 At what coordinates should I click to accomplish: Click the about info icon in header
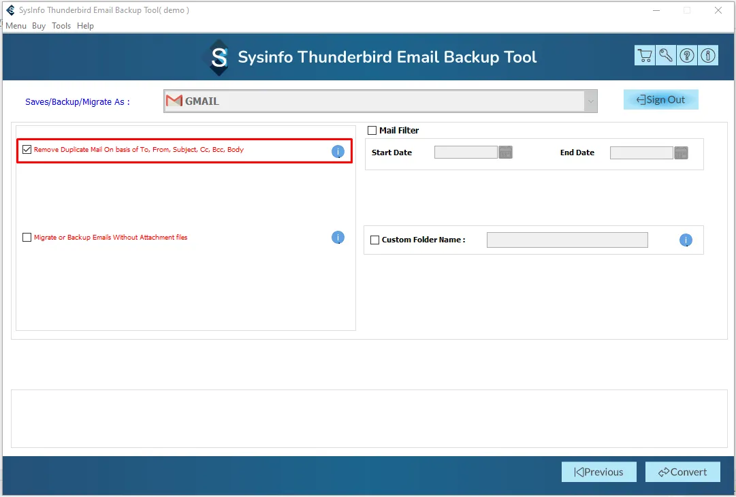(708, 55)
